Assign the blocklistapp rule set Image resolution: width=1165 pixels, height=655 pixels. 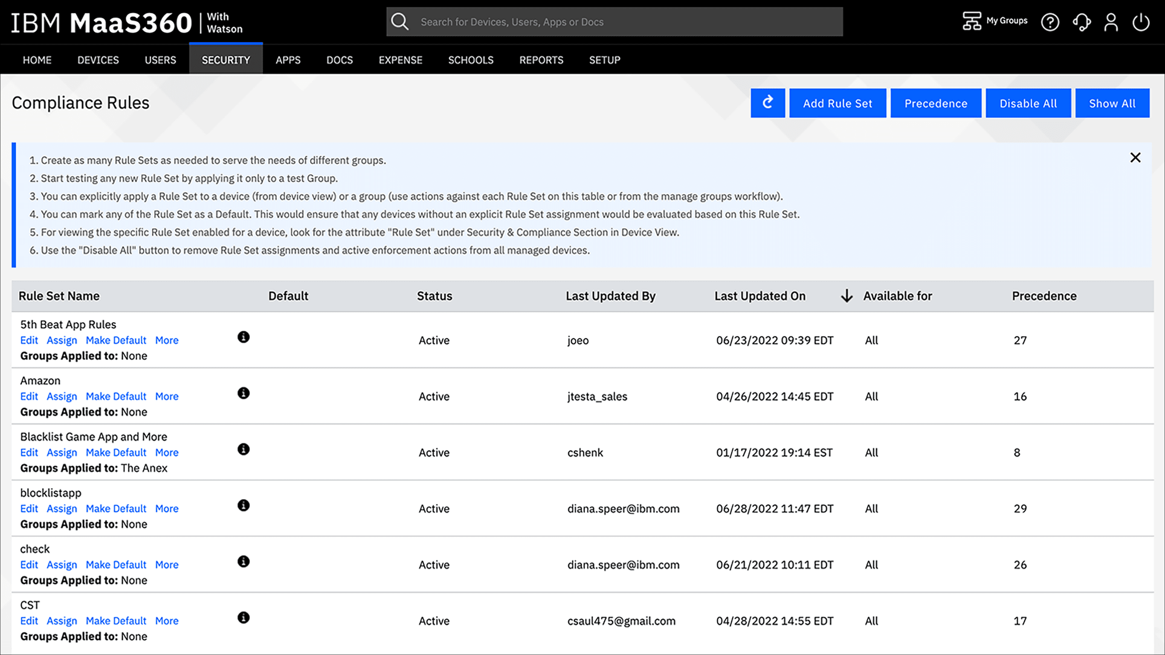tap(62, 508)
